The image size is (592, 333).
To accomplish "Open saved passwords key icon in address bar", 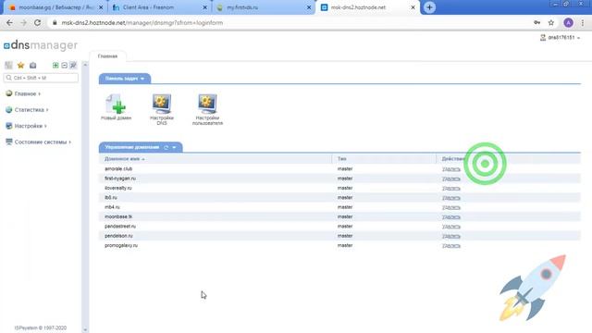I will 536,22.
